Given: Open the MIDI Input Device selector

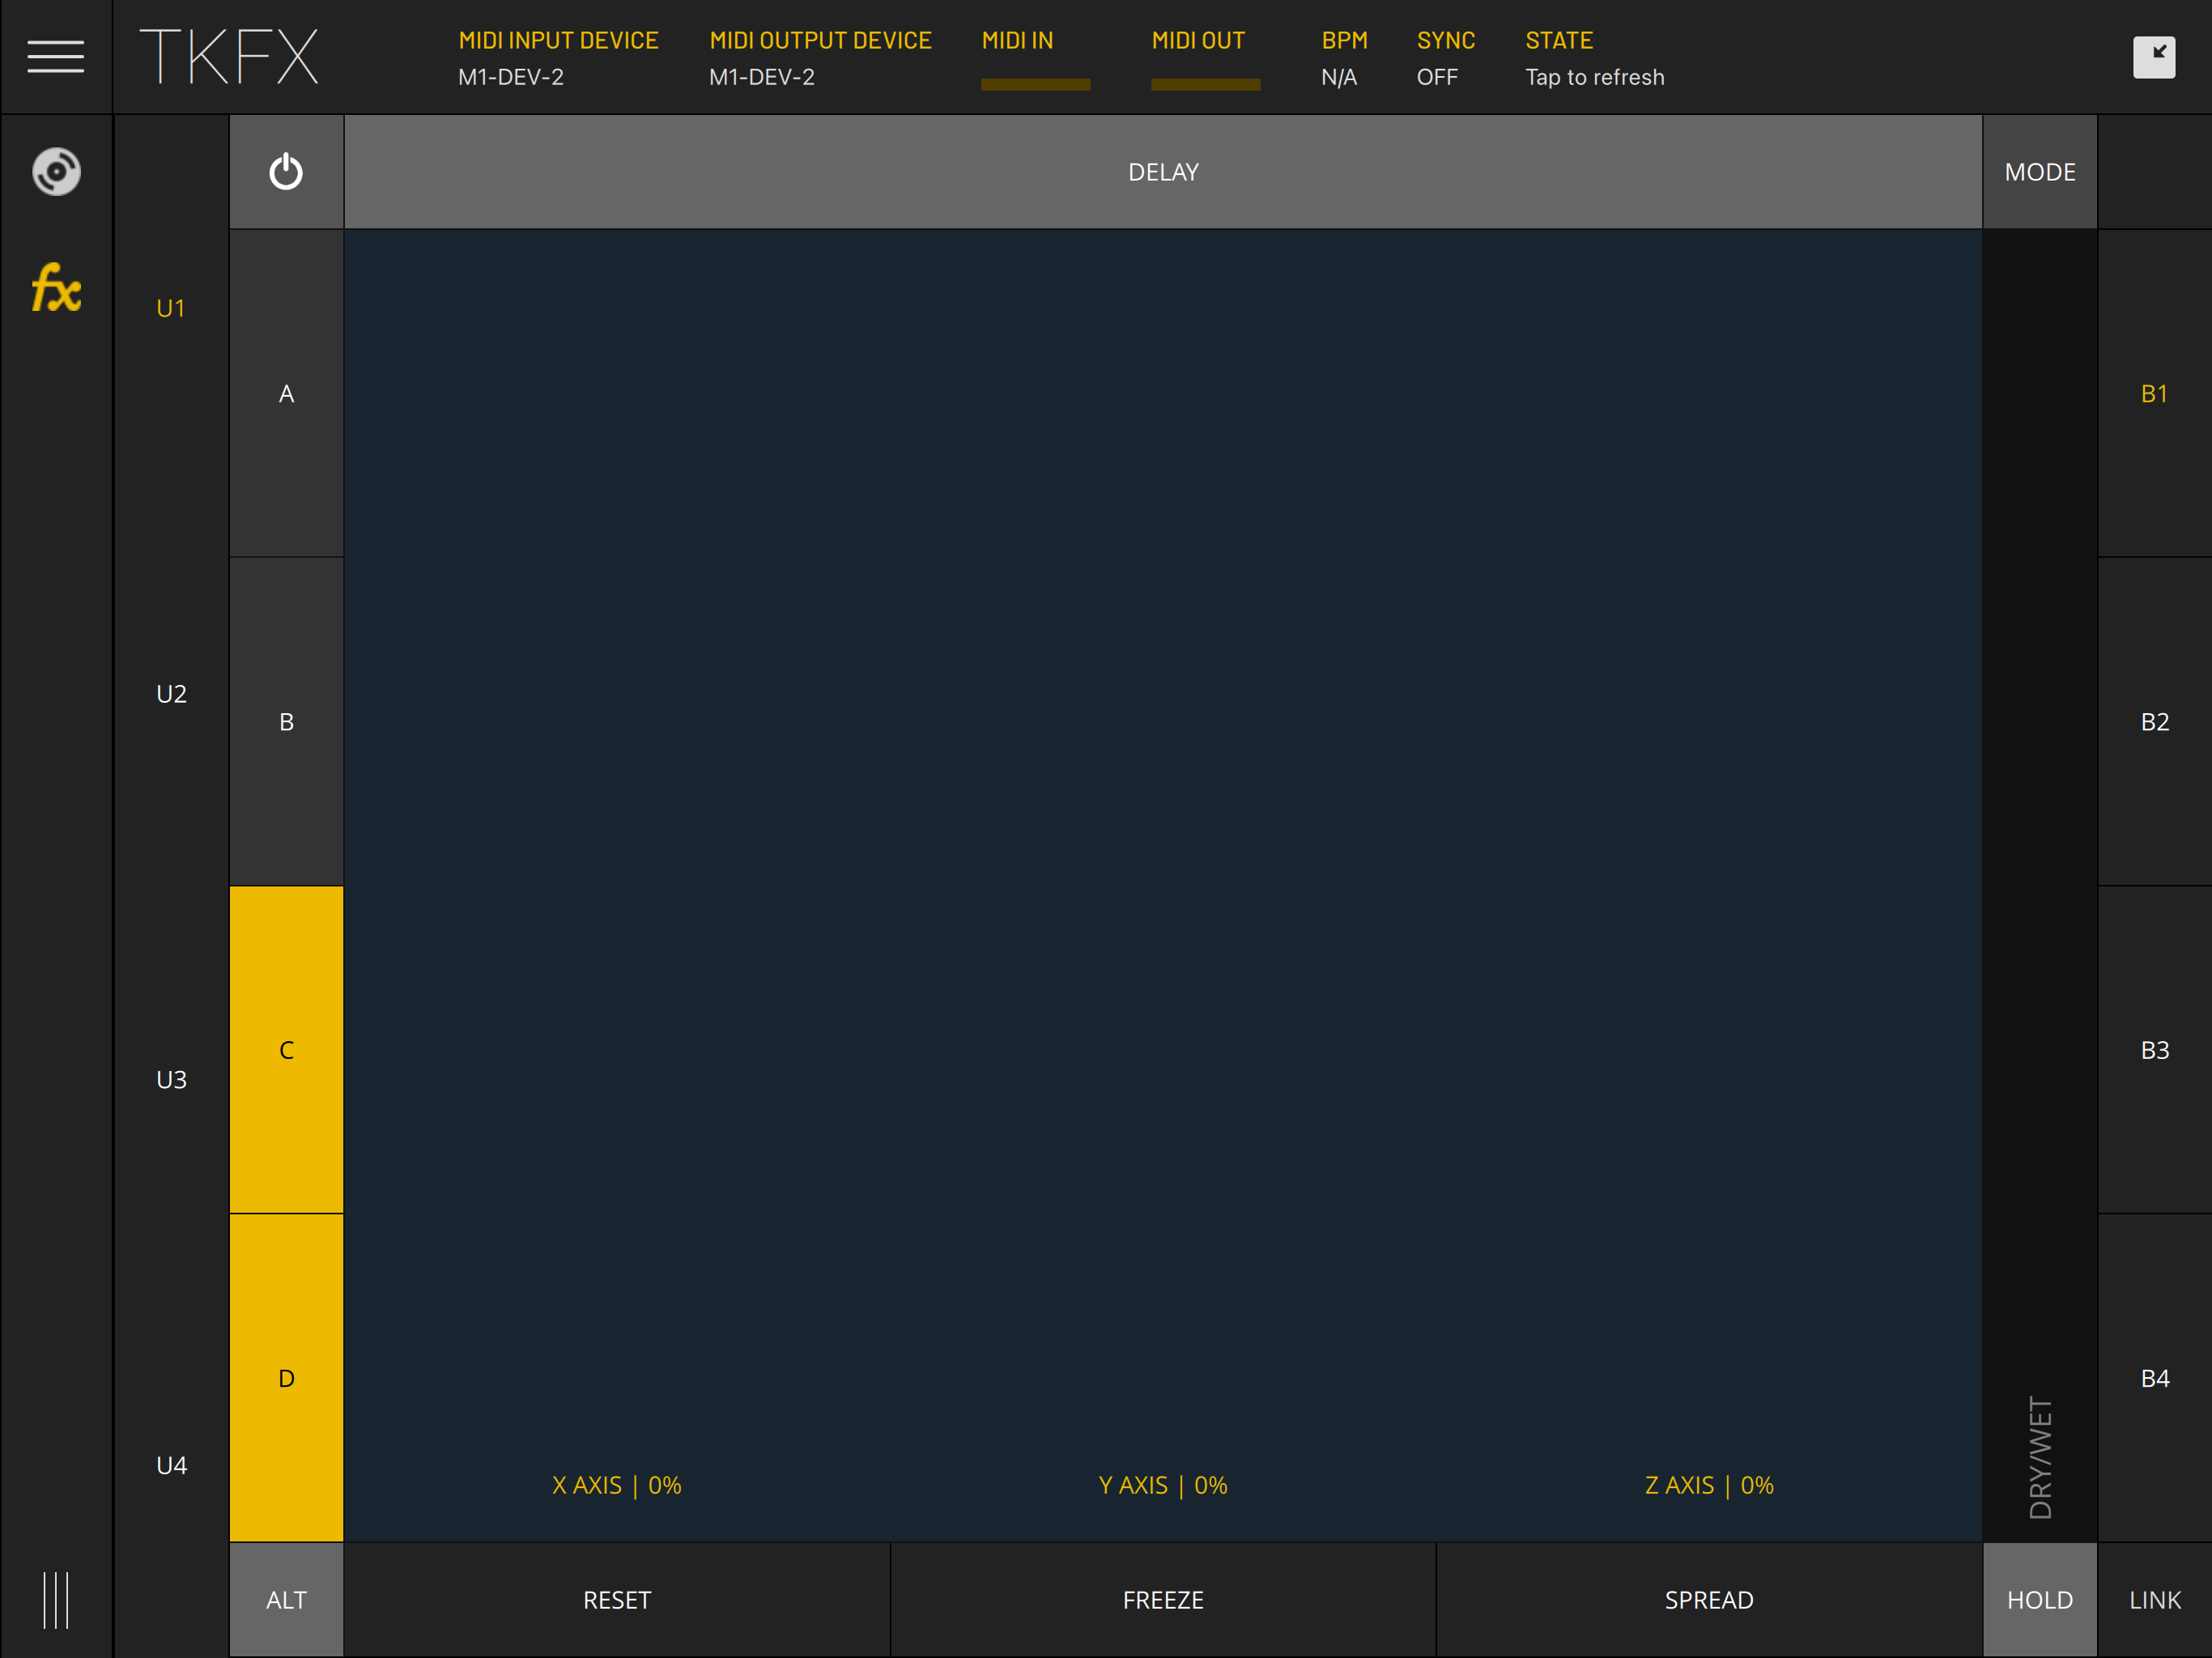Looking at the screenshot, I should [x=558, y=58].
